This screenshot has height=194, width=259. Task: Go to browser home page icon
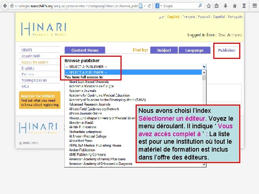coord(235,6)
